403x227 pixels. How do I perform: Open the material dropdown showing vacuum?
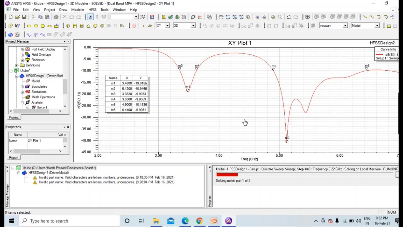345,26
